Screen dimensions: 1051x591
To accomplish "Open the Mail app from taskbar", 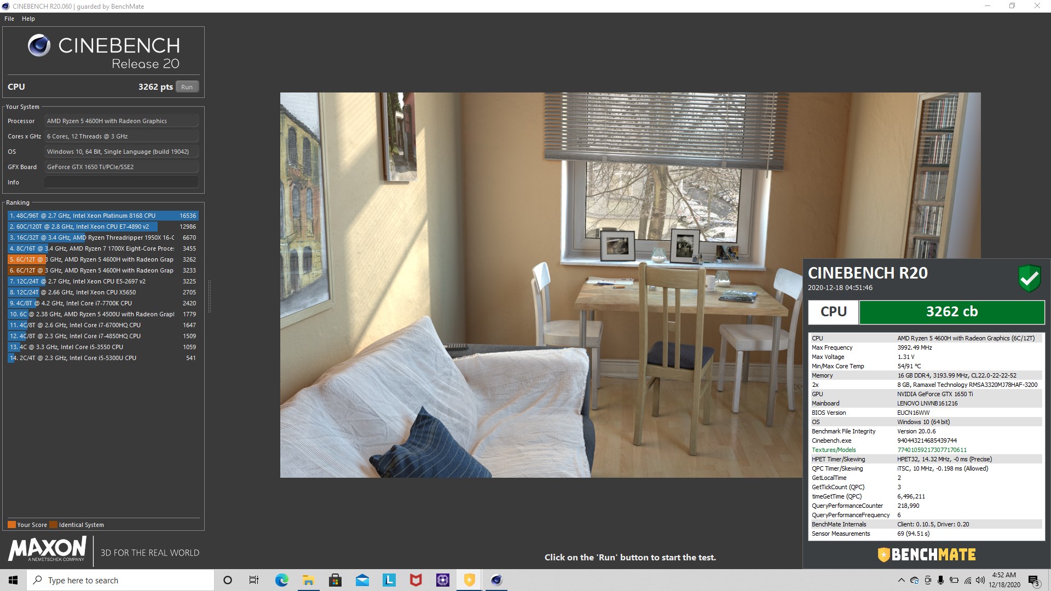I will [362, 580].
